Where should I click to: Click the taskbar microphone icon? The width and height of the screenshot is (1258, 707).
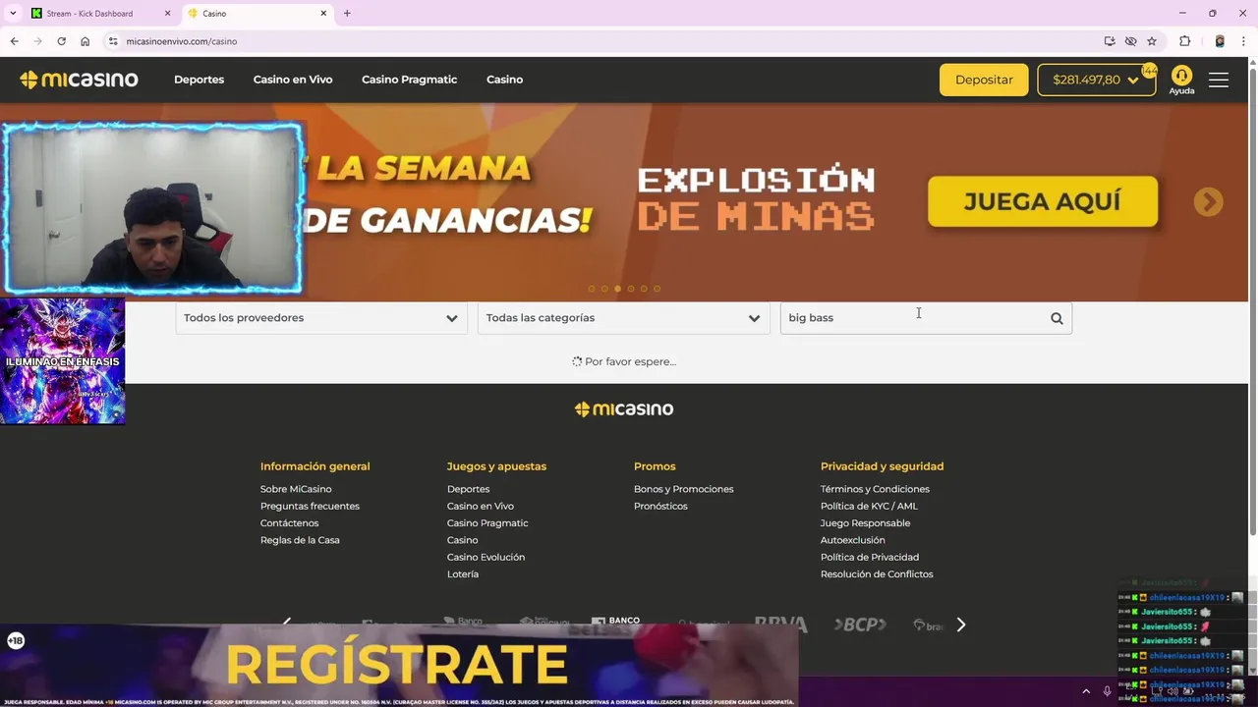click(x=1107, y=691)
